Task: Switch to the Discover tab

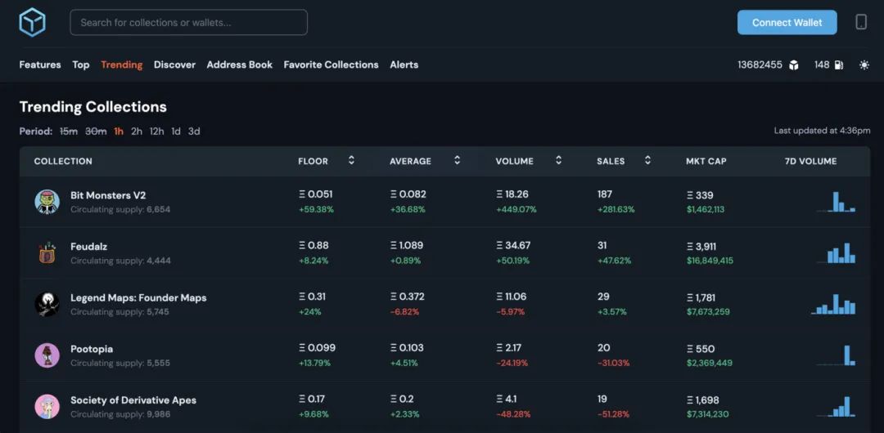Action: click(x=175, y=65)
